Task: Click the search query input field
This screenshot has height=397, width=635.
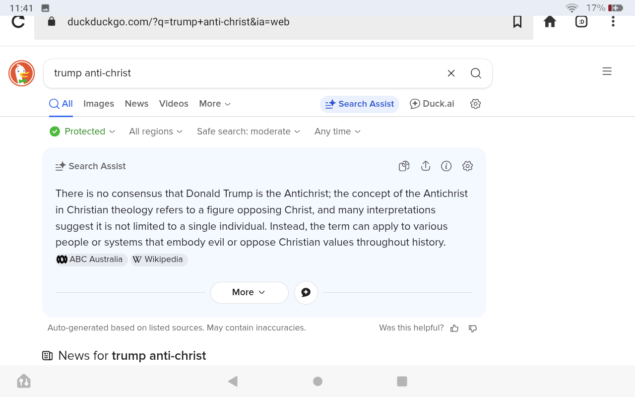Action: (243, 73)
